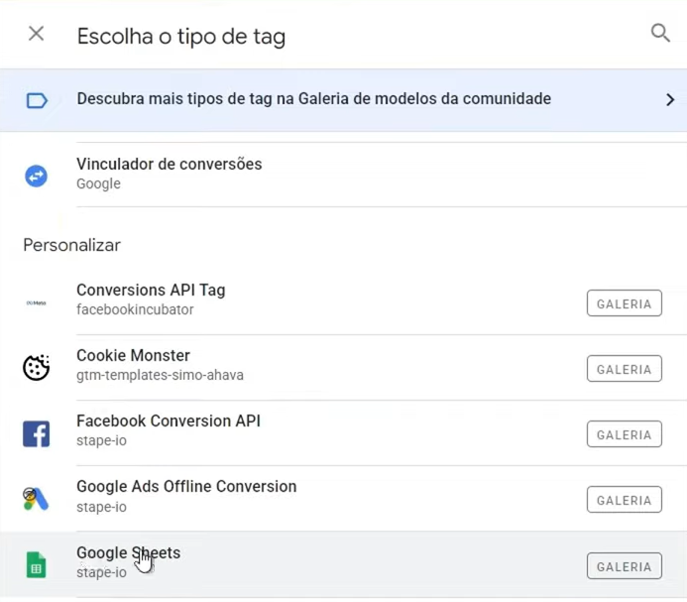Click the search magnifier icon
687x602 pixels.
point(660,34)
